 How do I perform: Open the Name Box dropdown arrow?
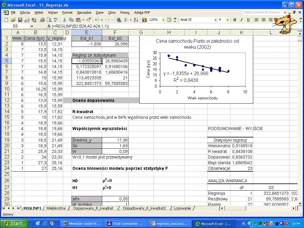tap(32, 26)
